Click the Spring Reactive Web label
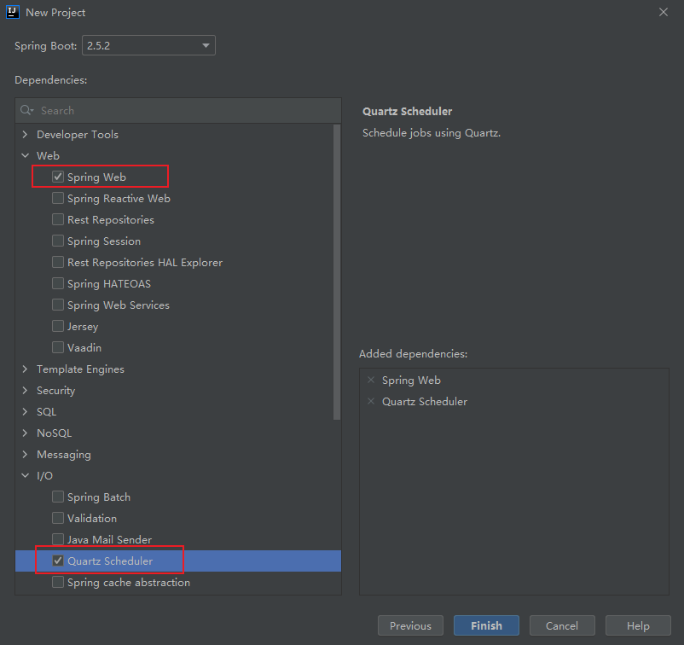The height and width of the screenshot is (645, 684). [x=119, y=199]
